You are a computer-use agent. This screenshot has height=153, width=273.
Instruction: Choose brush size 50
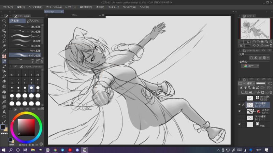[38, 96]
